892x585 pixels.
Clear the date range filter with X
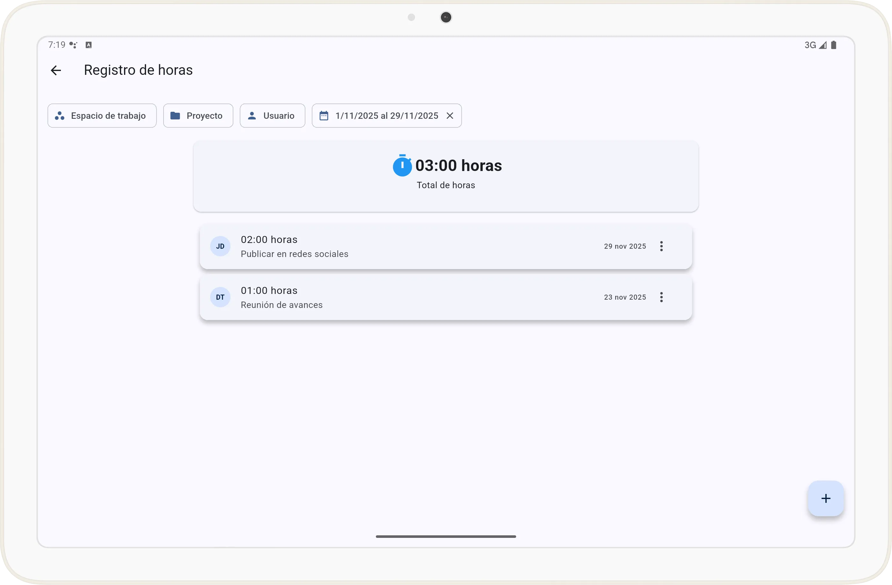[x=450, y=116]
